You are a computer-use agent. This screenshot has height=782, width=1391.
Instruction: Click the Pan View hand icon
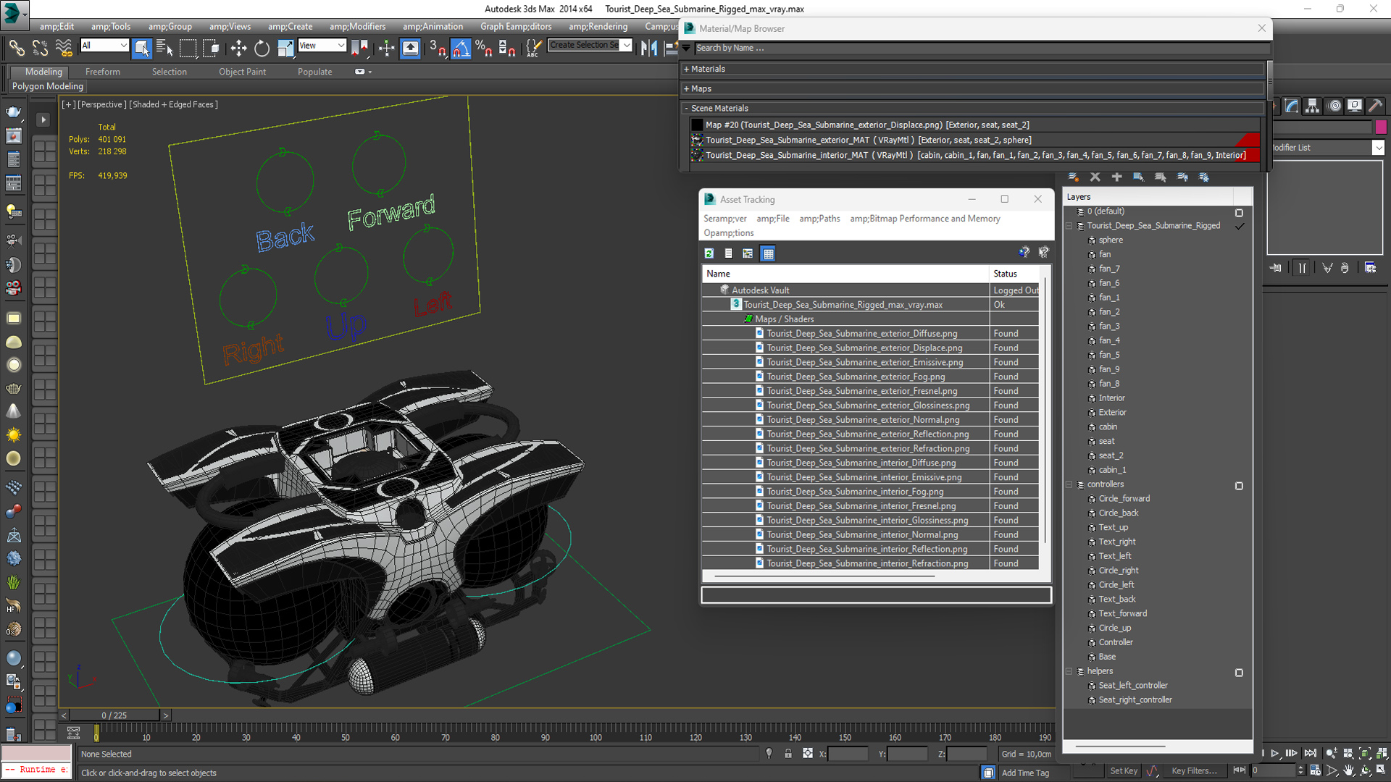coord(1348,770)
